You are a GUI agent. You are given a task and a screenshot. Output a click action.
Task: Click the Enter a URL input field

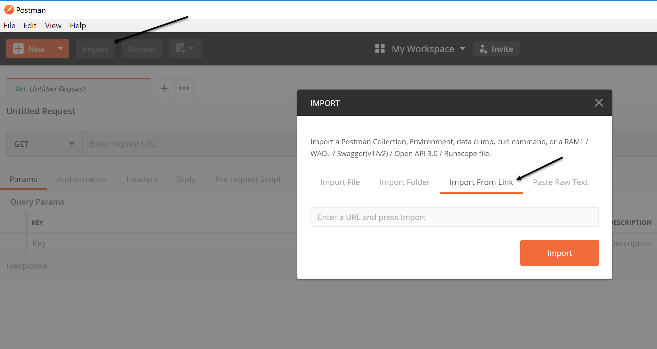(455, 217)
